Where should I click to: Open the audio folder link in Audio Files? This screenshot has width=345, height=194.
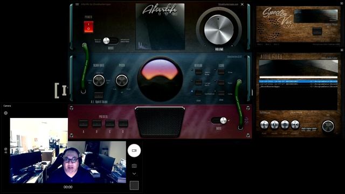tap(329, 58)
